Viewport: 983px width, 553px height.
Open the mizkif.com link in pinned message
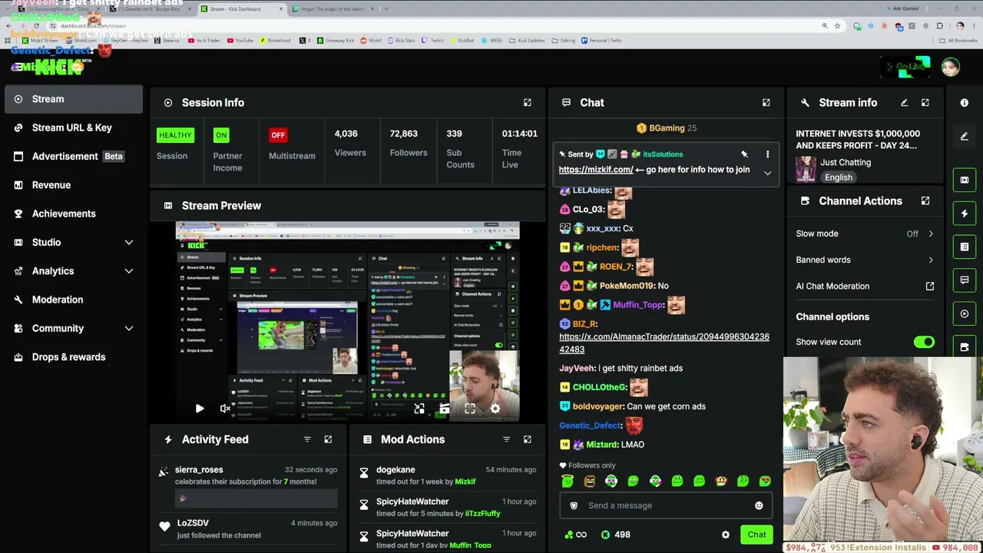596,170
